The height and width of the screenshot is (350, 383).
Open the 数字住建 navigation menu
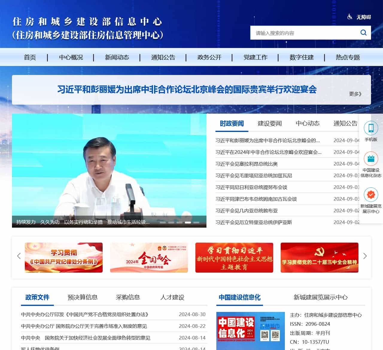tap(301, 57)
